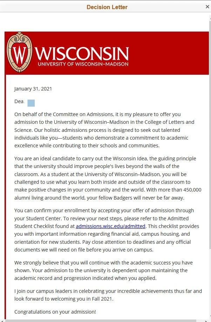Viewport: 211px width, 322px height.
Task: Click the paragraph starting "We strongly believe"
Action: (x=103, y=270)
